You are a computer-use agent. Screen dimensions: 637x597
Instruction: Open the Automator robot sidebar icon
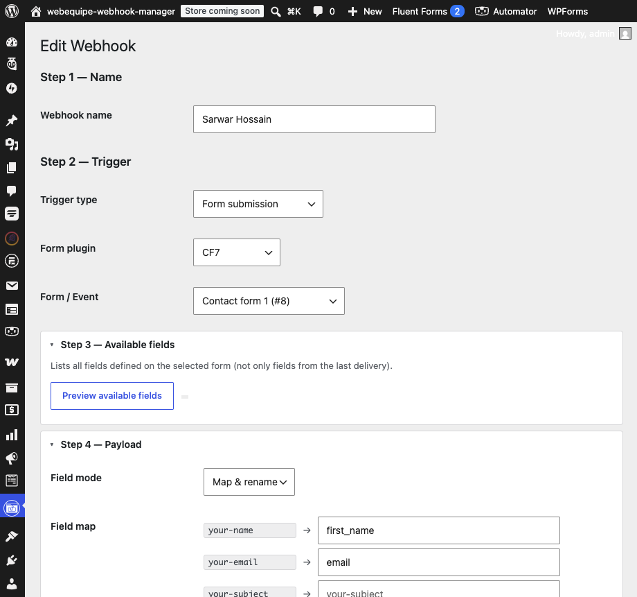(x=12, y=331)
